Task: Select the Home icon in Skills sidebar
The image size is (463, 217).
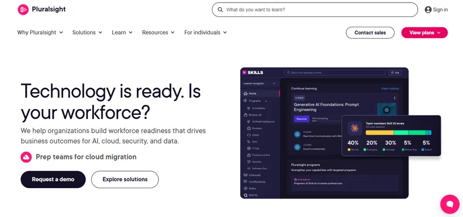Action: coord(245,94)
